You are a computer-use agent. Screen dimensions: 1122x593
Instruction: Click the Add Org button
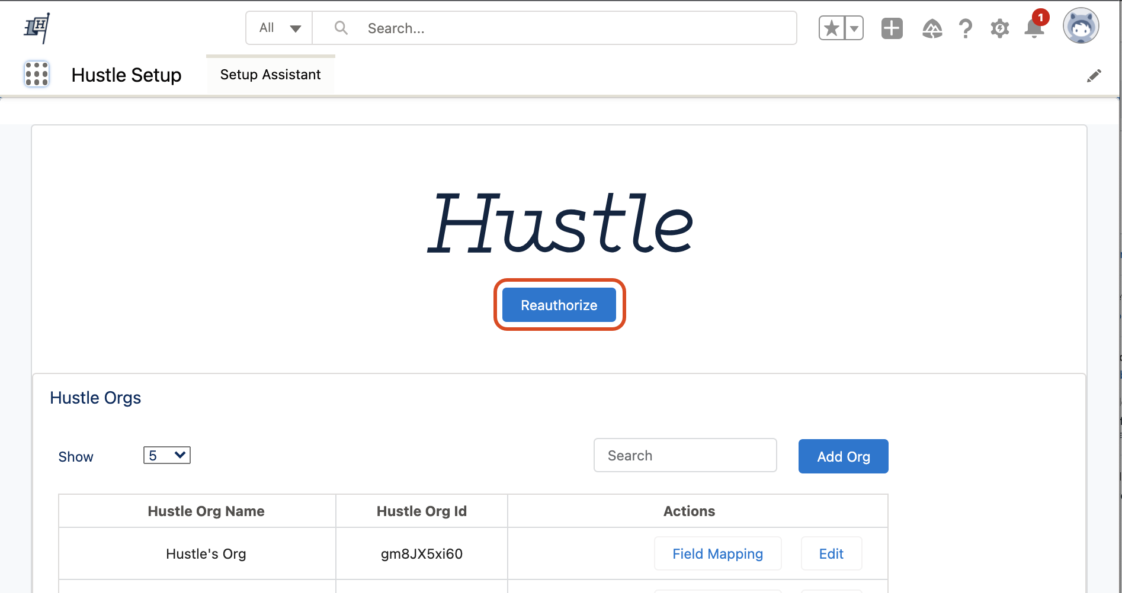point(844,456)
